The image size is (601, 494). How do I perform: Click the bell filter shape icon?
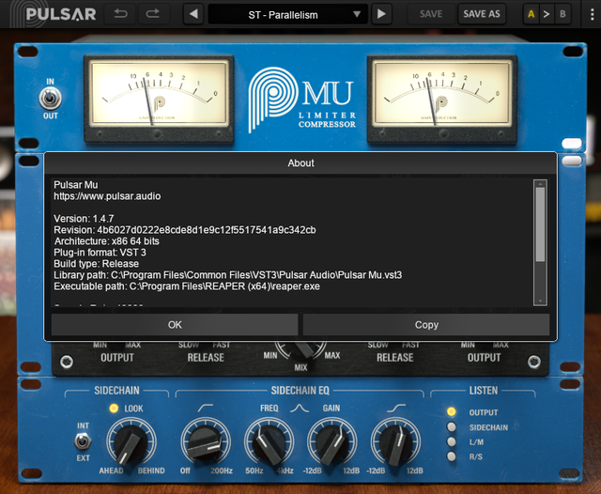[x=300, y=409]
